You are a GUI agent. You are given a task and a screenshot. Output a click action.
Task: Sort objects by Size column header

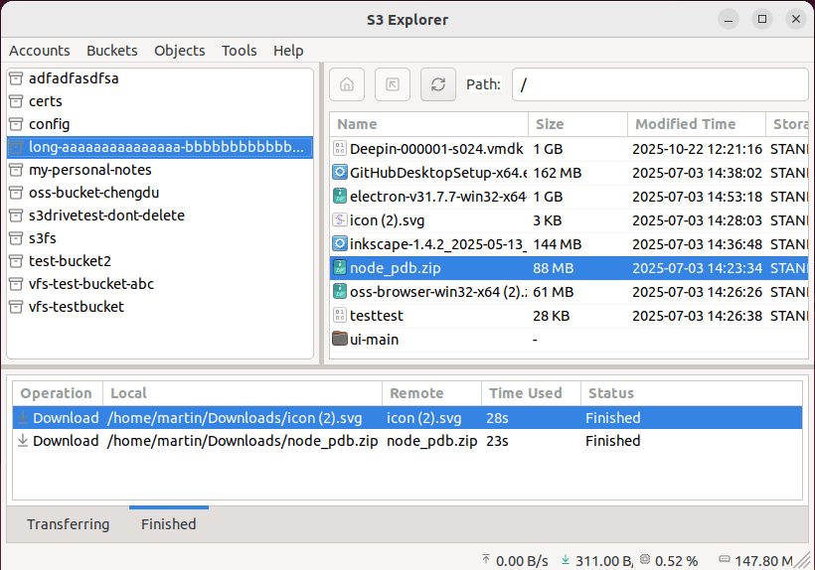(578, 124)
